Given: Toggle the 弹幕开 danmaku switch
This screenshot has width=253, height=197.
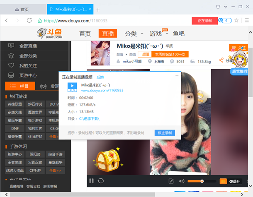Looking at the screenshot, I should 230,181.
